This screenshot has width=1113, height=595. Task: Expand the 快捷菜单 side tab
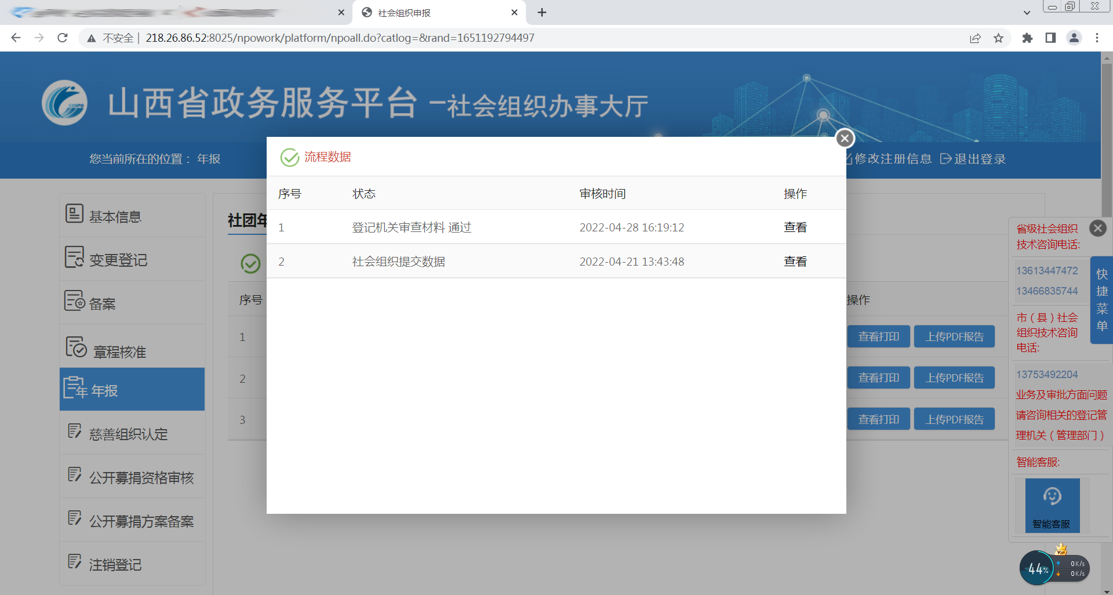[x=1101, y=300]
